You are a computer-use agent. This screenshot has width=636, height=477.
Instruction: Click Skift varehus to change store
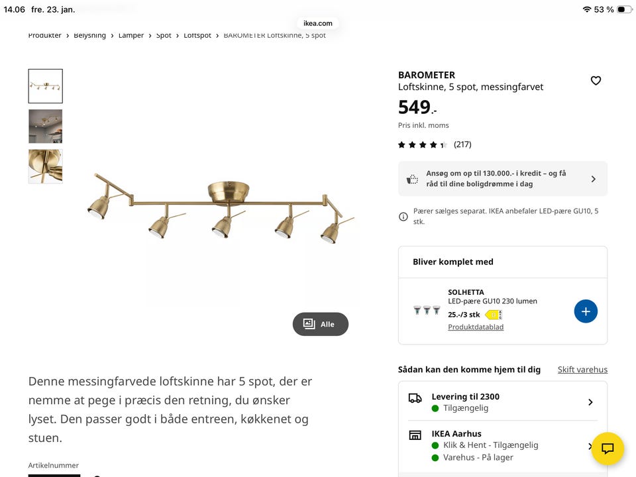582,369
